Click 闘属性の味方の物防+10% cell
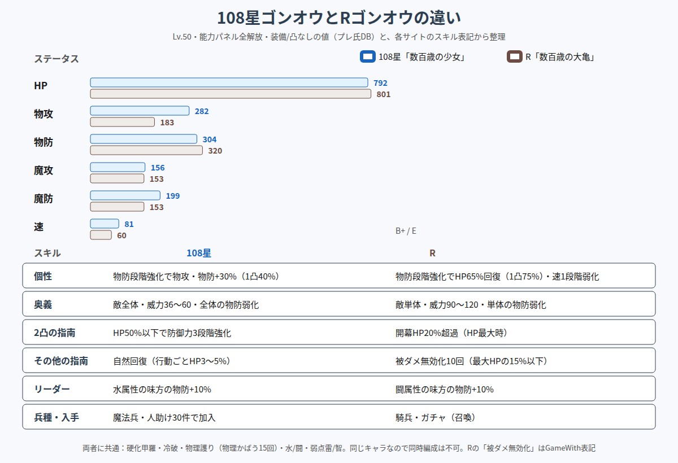 445,390
